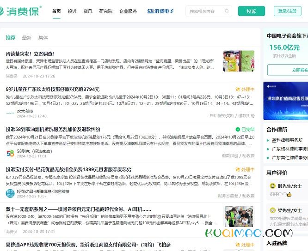The image size is (308, 251).
Task: Click 梁先生/女士 user avatar
Action: 273,210
